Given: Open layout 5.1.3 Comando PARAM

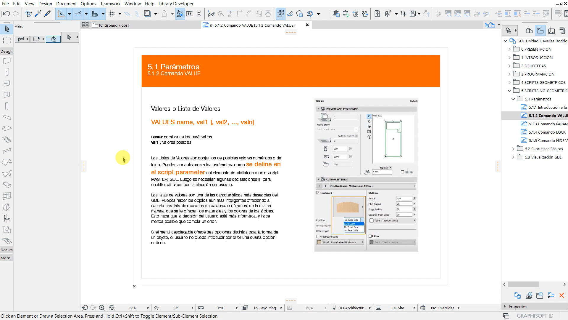Looking at the screenshot, I should coord(548,124).
